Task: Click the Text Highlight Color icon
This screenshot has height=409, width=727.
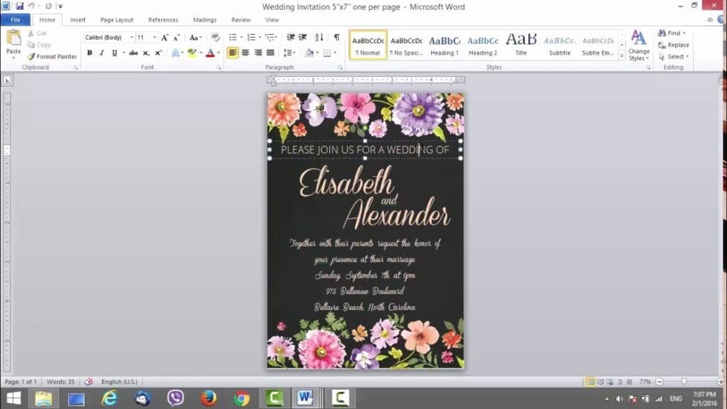Action: click(x=192, y=52)
